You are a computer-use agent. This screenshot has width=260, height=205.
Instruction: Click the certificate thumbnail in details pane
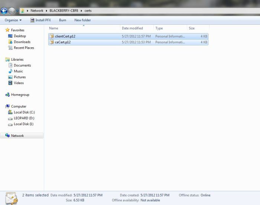click(x=12, y=198)
